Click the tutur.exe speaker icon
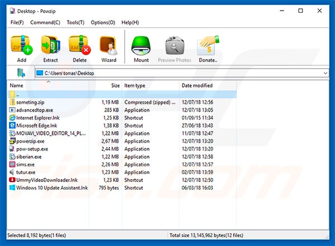 click(x=12, y=172)
